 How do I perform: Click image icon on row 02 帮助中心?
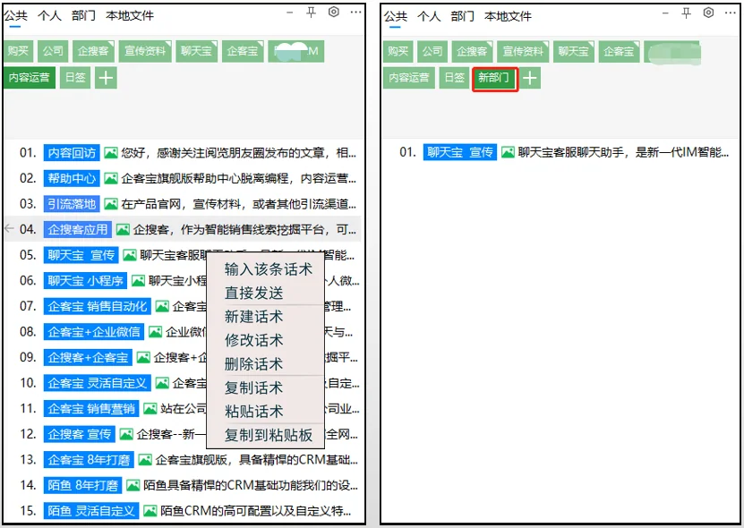coord(110,178)
